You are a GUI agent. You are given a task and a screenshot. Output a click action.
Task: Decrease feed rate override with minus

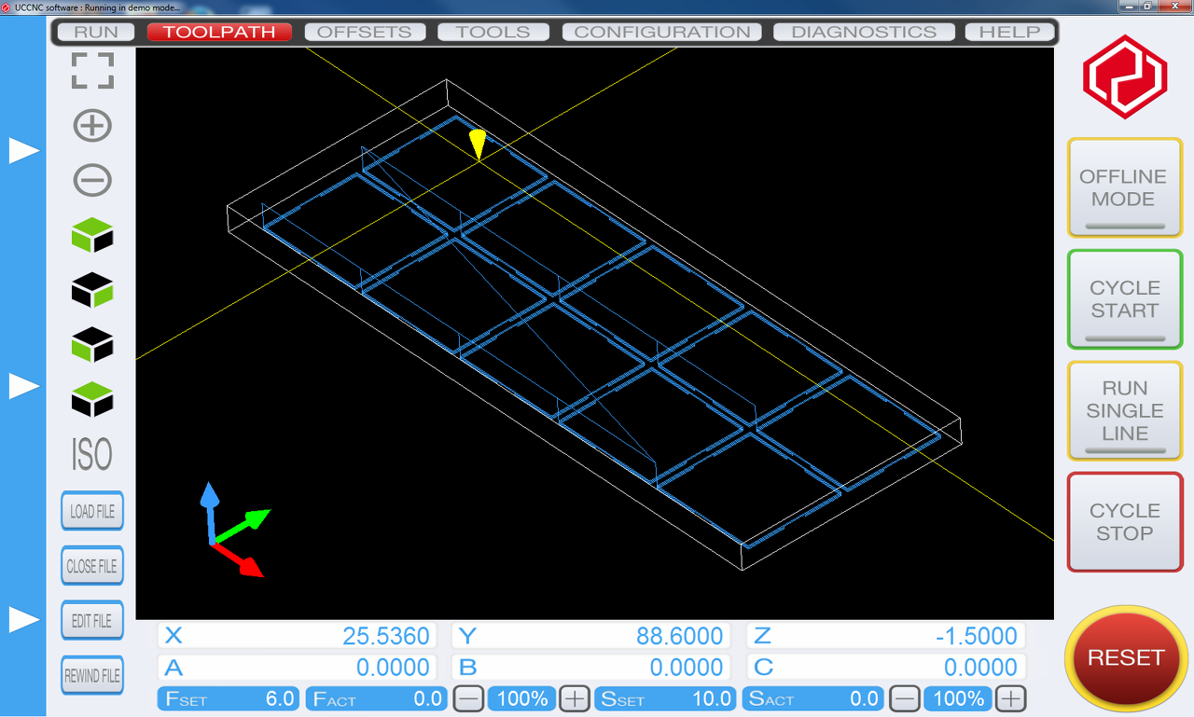469,698
